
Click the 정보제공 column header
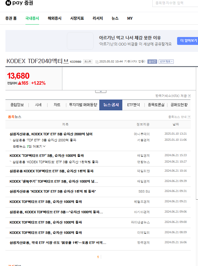coord(143,125)
